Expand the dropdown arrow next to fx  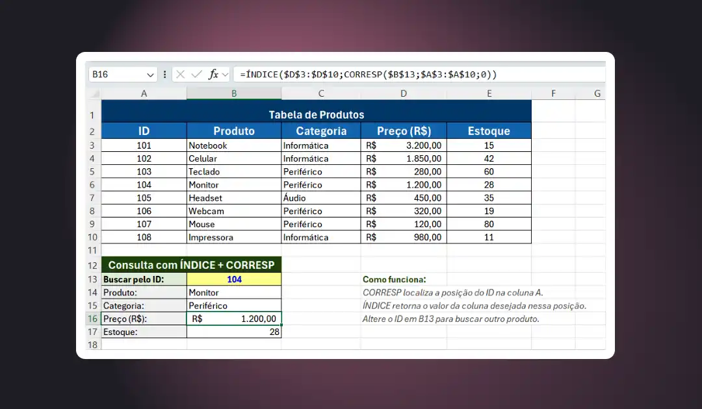tap(225, 75)
